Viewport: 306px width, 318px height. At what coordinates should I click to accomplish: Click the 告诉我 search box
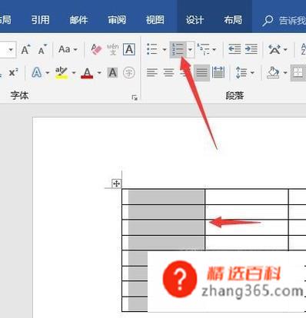click(x=292, y=20)
